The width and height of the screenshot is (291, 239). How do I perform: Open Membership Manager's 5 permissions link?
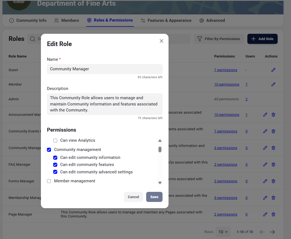[226, 198]
